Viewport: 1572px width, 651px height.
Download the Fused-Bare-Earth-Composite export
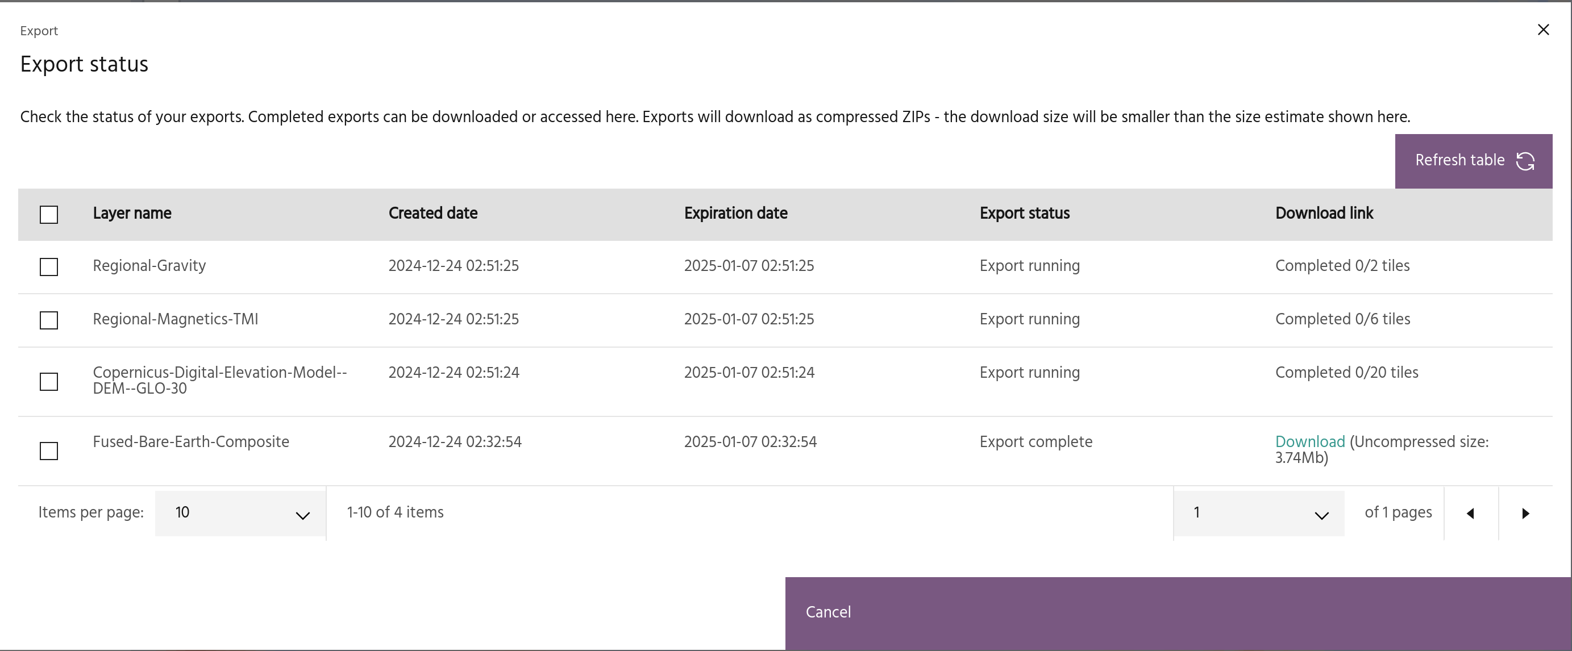(1309, 442)
